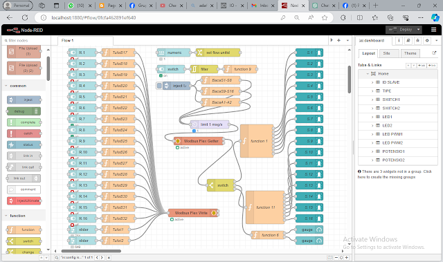Select the S 1 LED output node
Screen dimensions: 443x262
pyautogui.click(x=309, y=53)
